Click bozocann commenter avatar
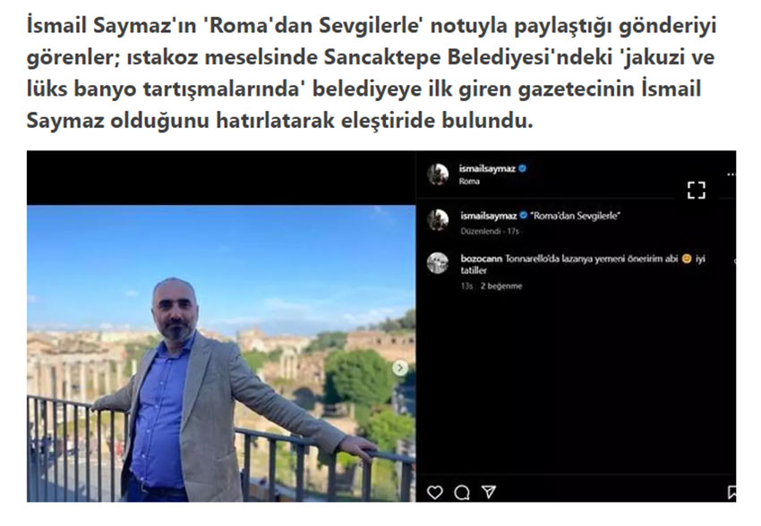Image resolution: width=761 pixels, height=526 pixels. [x=438, y=263]
